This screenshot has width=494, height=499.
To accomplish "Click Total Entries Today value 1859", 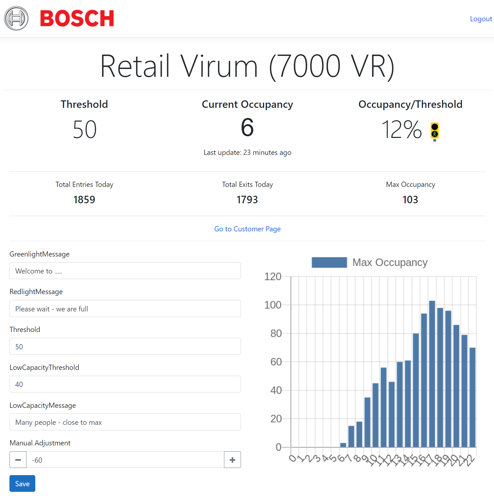I will 84,200.
